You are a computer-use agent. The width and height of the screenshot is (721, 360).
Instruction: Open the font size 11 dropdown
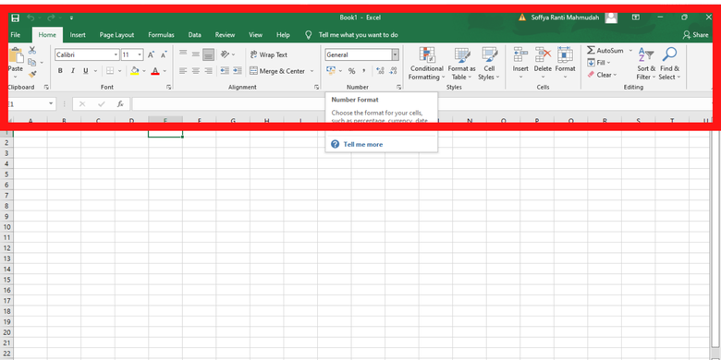click(140, 54)
